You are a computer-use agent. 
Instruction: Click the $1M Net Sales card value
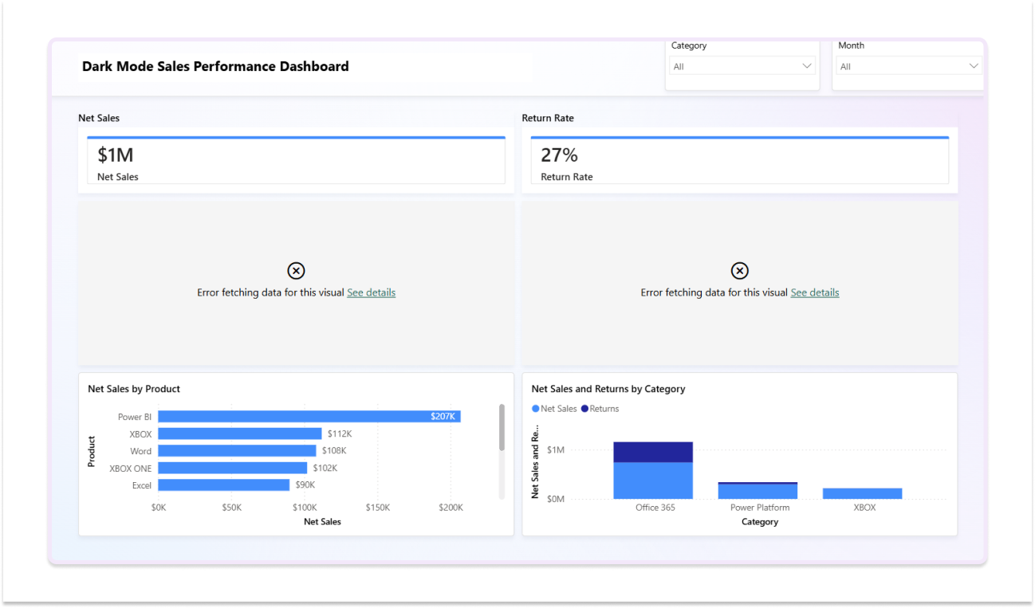coord(116,155)
